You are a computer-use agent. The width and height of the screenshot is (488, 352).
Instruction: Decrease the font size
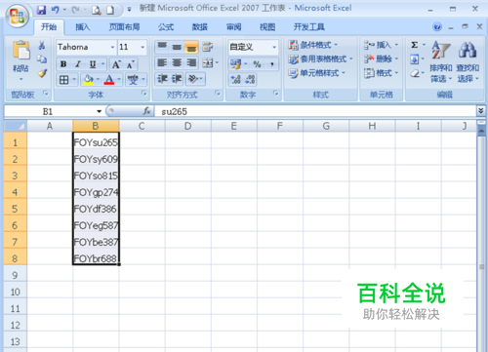click(131, 64)
